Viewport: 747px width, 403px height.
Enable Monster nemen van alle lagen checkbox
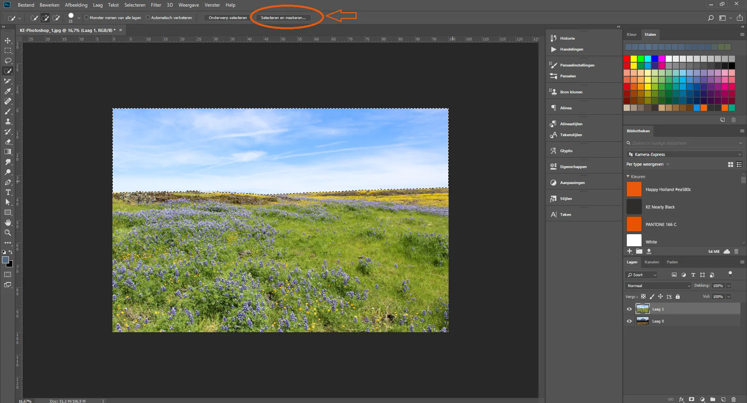86,18
